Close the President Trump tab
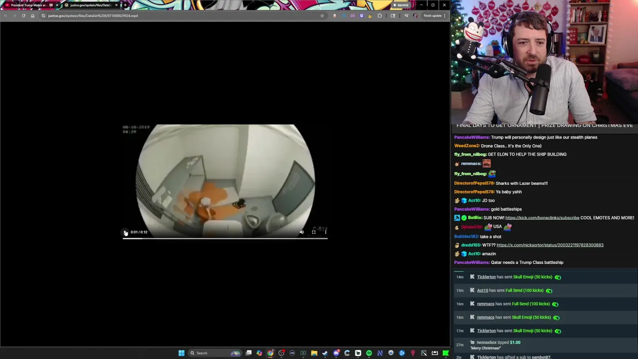 57,5
